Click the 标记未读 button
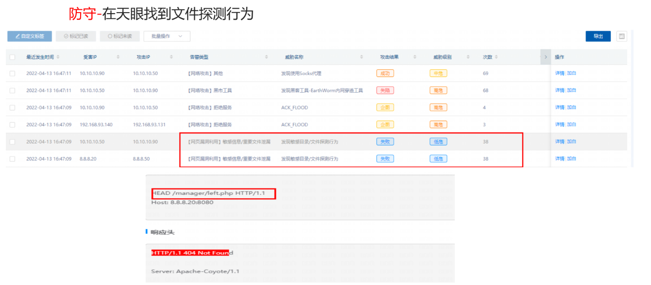 (120, 36)
